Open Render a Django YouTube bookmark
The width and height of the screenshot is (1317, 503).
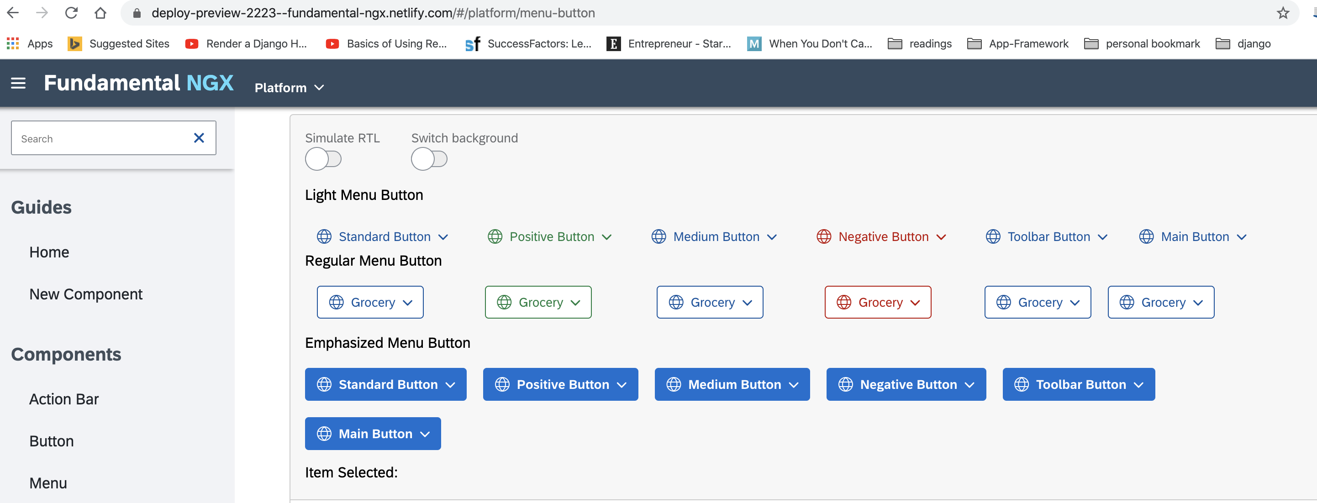pos(246,43)
